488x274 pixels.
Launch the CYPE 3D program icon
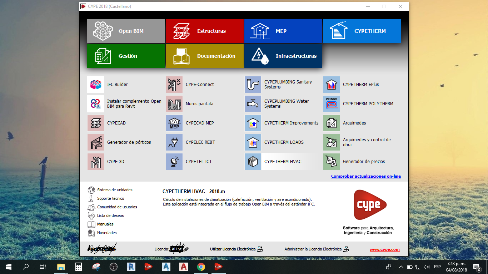96,162
